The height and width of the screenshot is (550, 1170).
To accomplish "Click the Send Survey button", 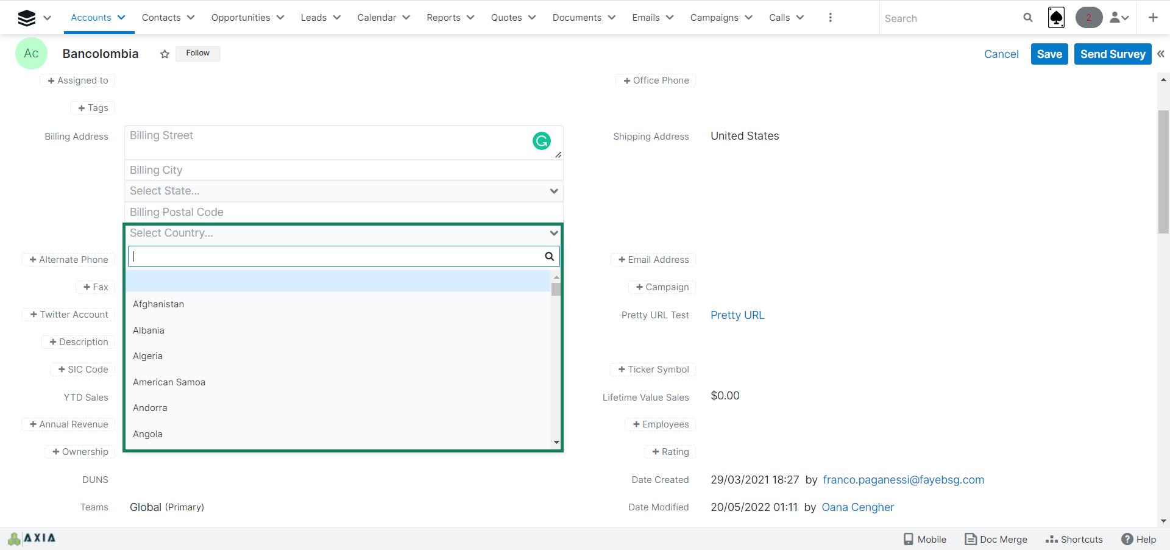I will click(1113, 54).
